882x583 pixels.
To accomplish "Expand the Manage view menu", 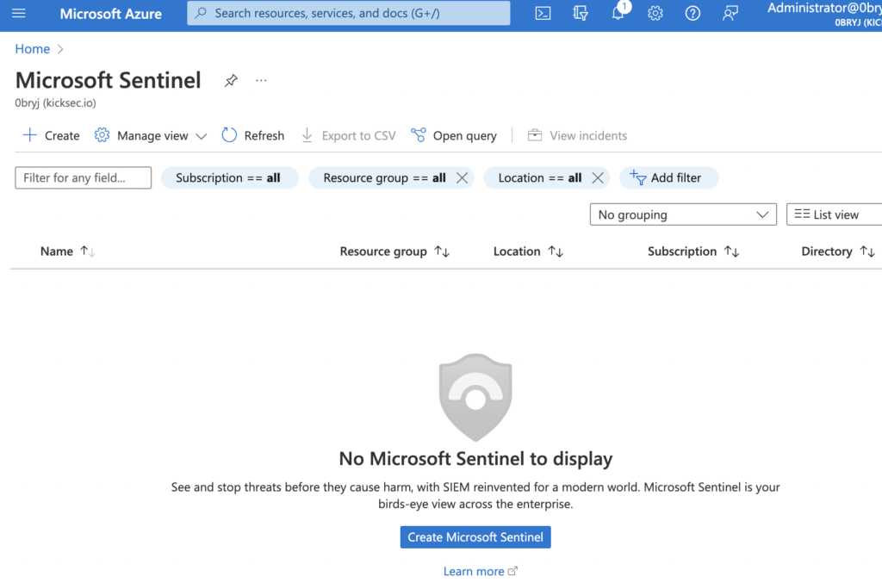I will [151, 135].
